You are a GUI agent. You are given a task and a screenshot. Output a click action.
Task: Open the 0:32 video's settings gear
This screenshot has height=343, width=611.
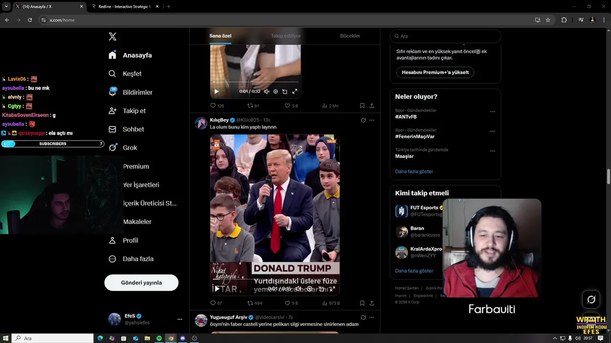275,91
